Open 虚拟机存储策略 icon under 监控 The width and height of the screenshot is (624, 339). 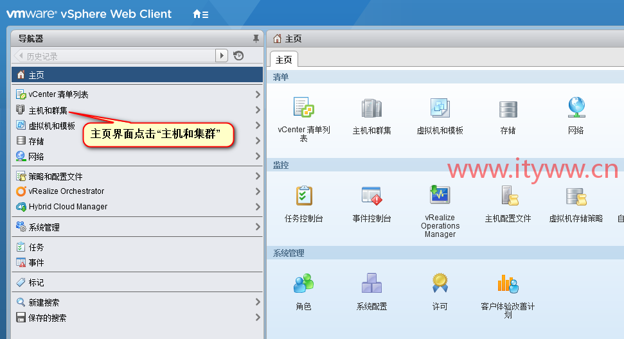tap(576, 196)
